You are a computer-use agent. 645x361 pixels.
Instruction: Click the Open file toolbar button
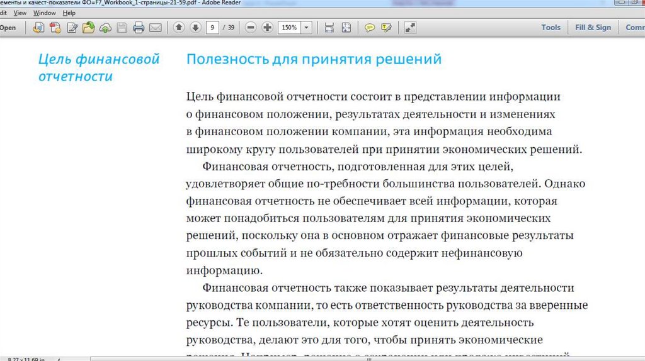coord(8,28)
